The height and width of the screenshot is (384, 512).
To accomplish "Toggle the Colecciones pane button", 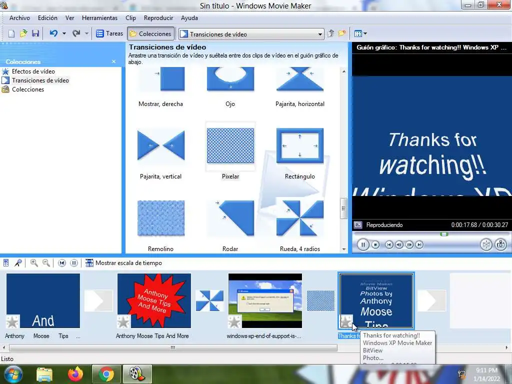I will pyautogui.click(x=150, y=33).
